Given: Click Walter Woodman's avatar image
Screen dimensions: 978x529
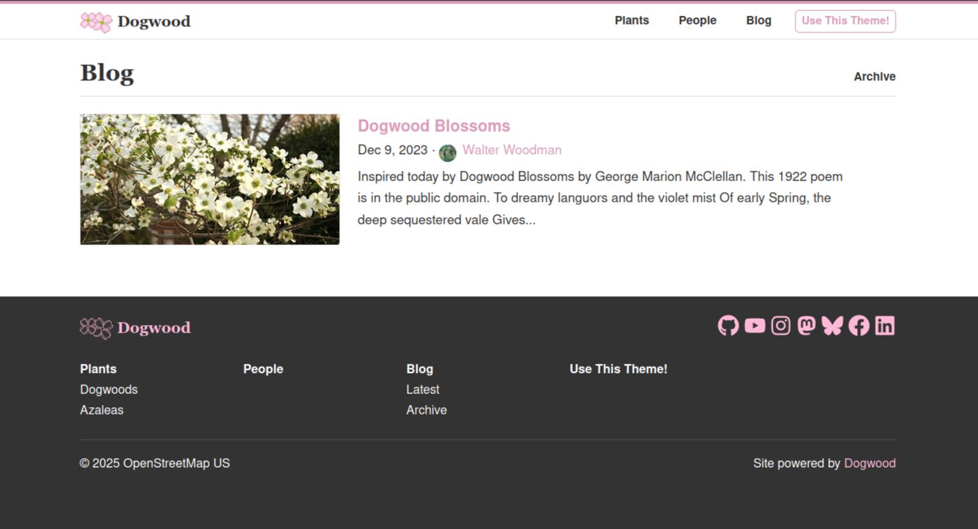Looking at the screenshot, I should (447, 153).
